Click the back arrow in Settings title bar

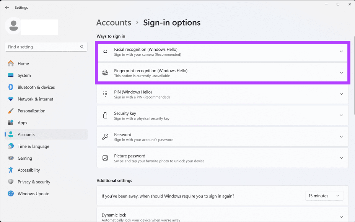pos(7,8)
